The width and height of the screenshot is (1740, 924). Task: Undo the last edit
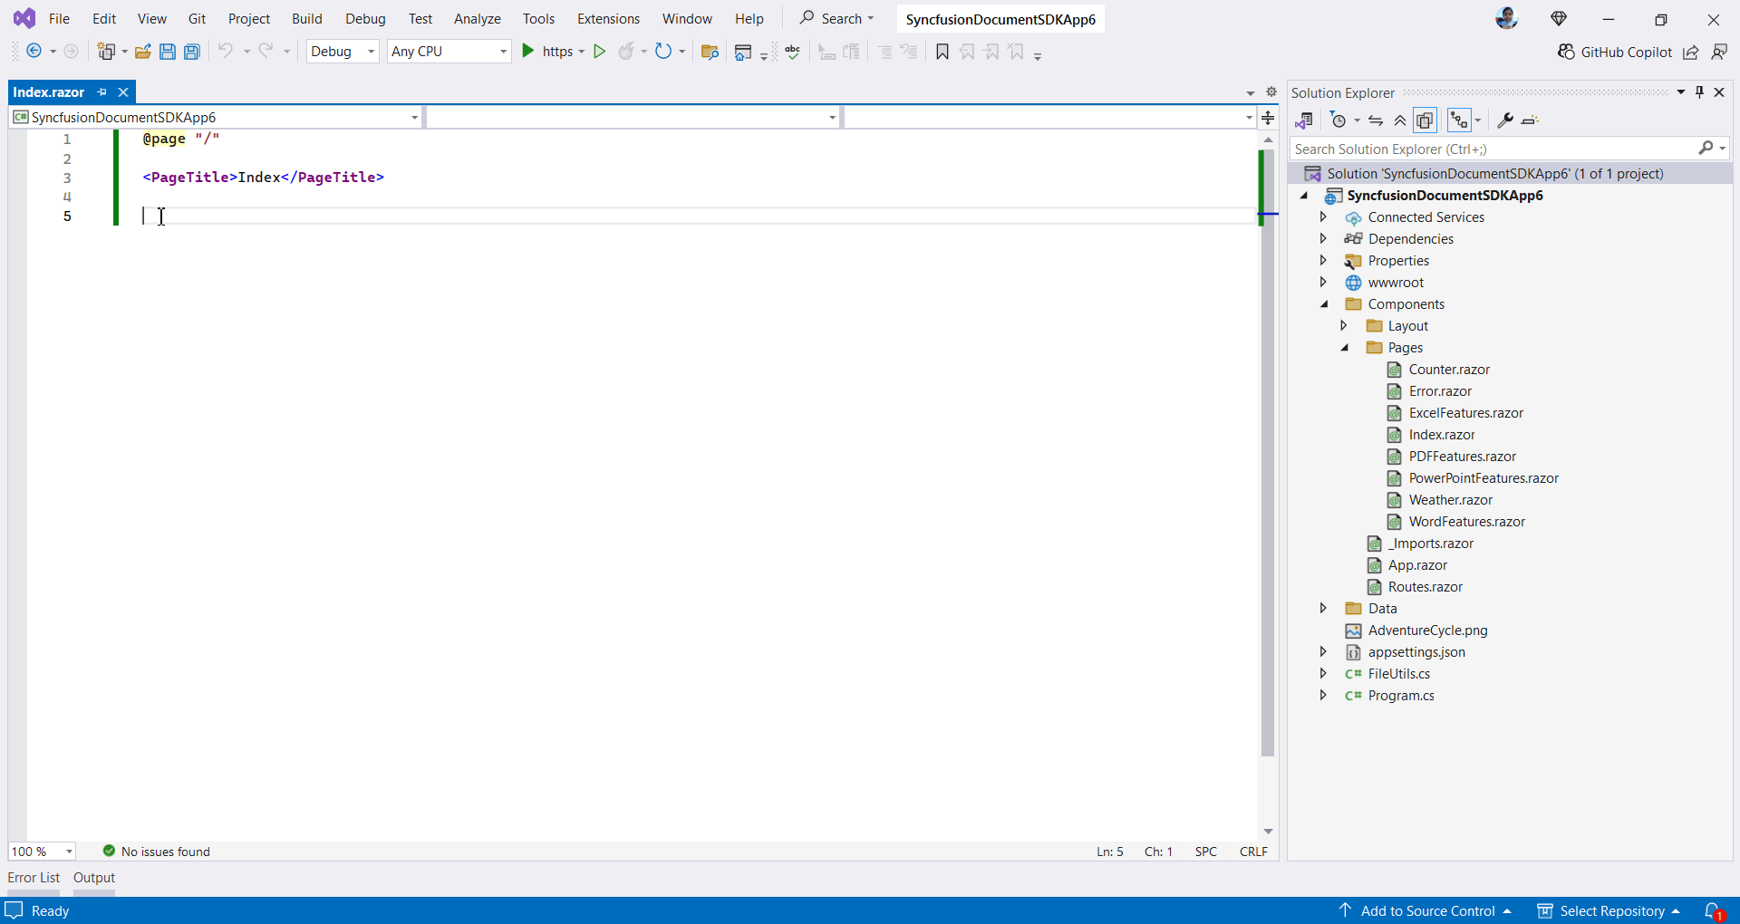click(x=226, y=52)
